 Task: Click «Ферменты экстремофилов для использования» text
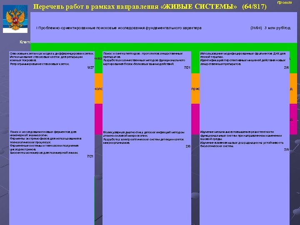click(x=46, y=139)
